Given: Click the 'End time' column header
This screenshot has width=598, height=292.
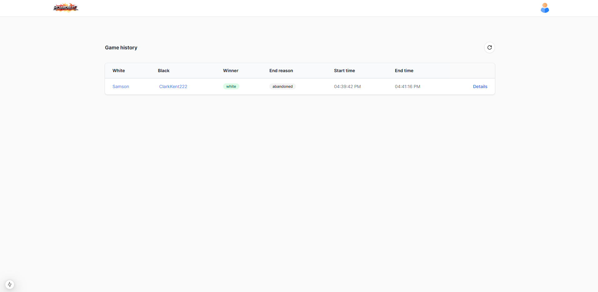Looking at the screenshot, I should click(x=404, y=71).
